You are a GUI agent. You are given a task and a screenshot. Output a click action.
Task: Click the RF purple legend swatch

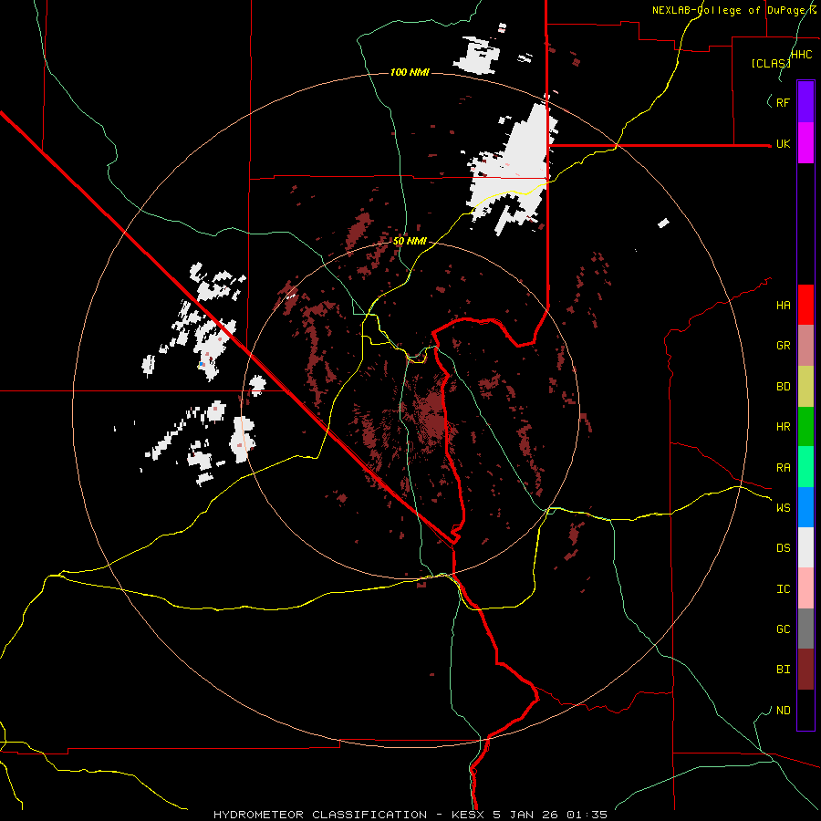tap(805, 102)
